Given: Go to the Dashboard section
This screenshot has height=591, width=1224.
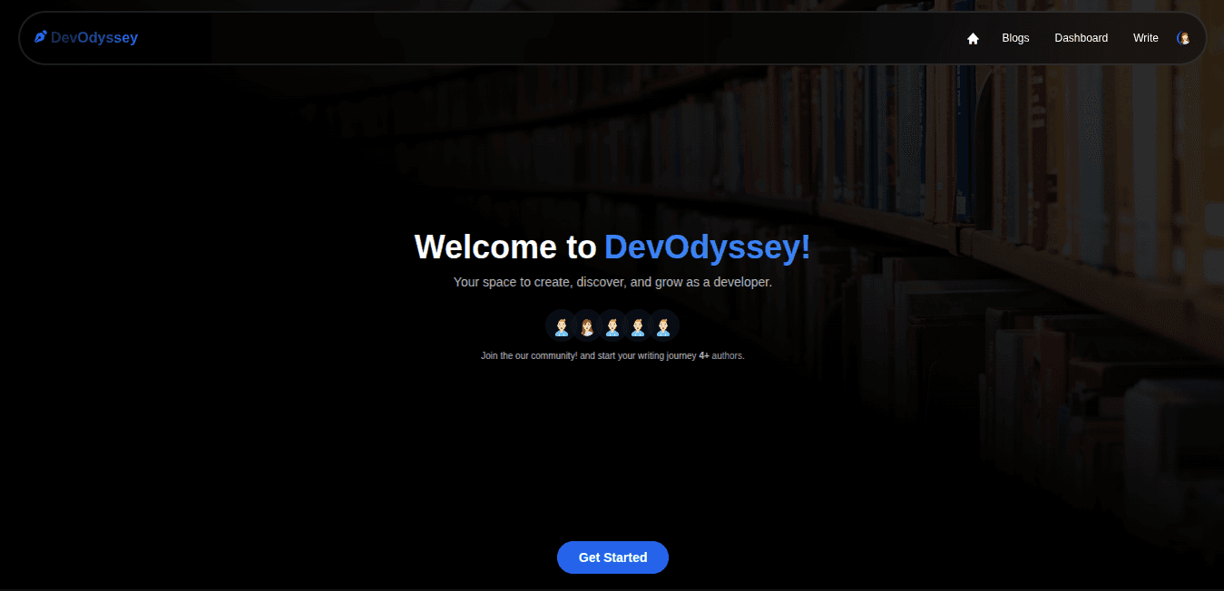Looking at the screenshot, I should [1081, 38].
